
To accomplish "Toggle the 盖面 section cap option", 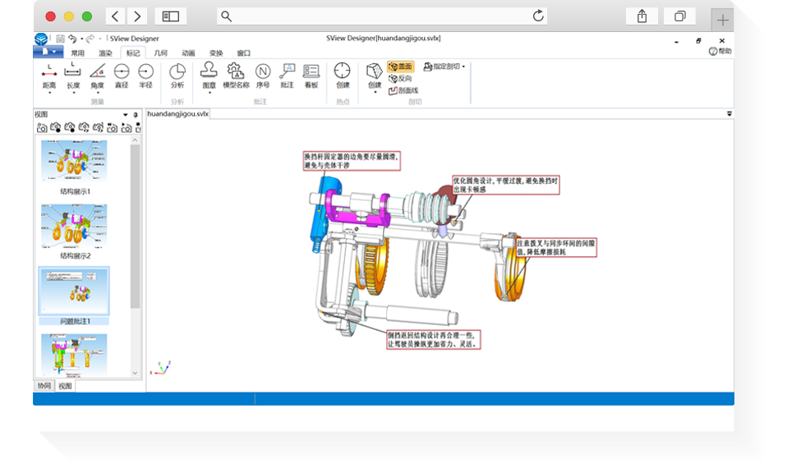I will pyautogui.click(x=401, y=66).
